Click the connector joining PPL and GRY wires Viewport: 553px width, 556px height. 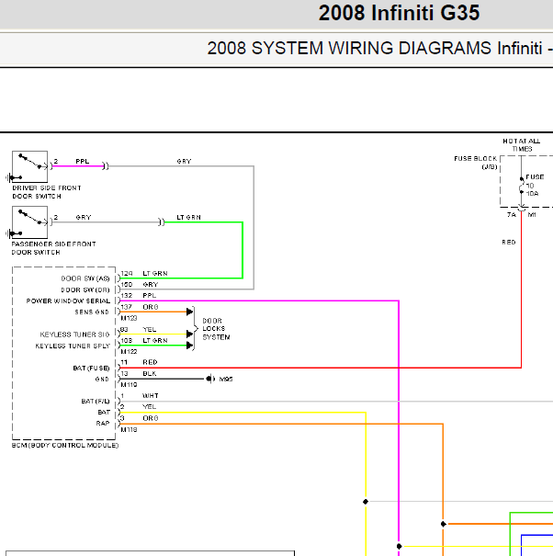coord(106,166)
